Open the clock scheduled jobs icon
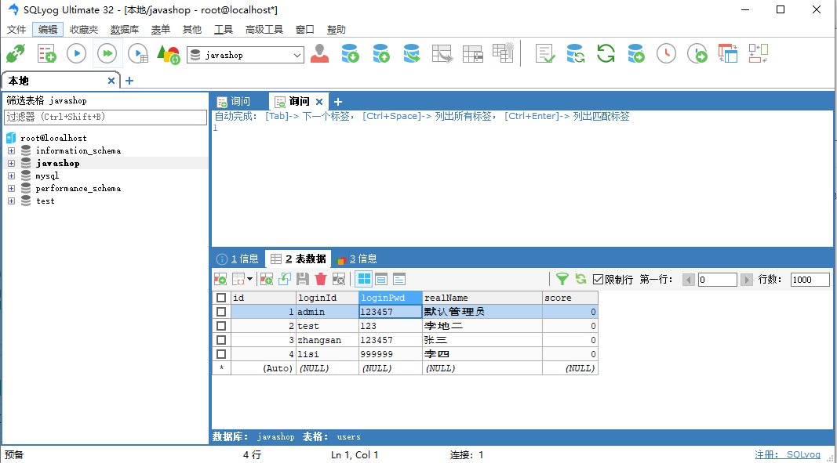Image resolution: width=837 pixels, height=463 pixels. point(666,54)
